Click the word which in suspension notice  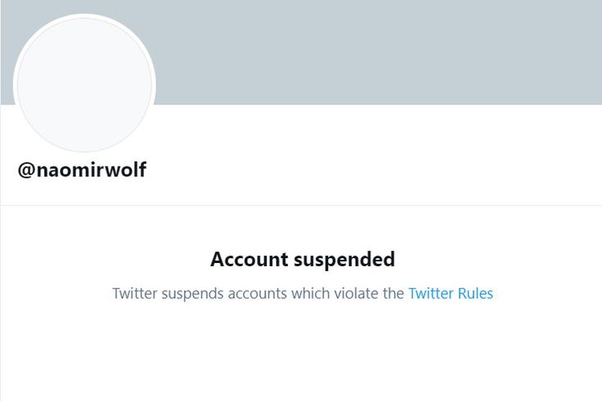point(310,293)
